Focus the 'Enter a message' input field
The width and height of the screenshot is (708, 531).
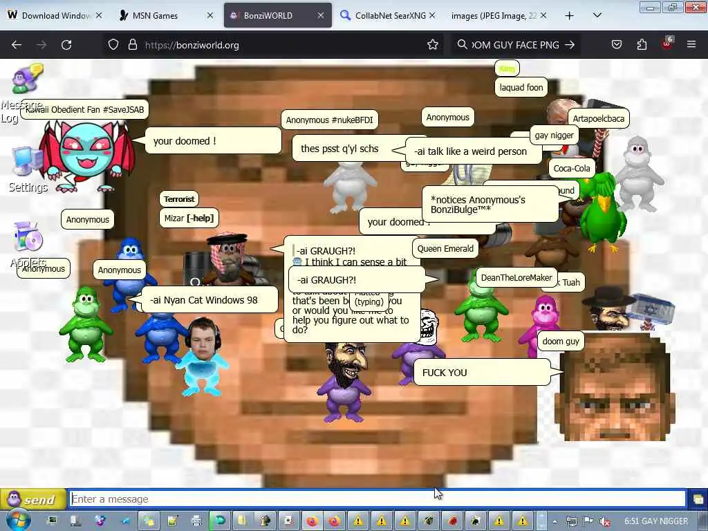click(x=378, y=499)
